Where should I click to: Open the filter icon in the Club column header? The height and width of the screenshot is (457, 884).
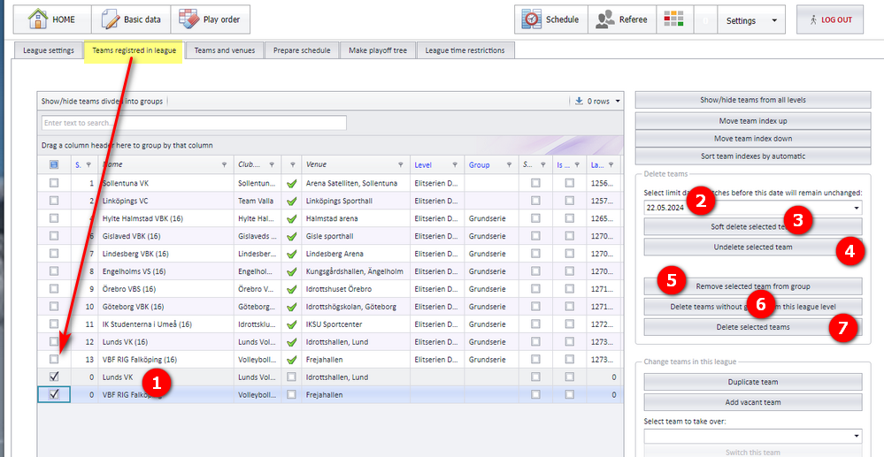click(272, 165)
